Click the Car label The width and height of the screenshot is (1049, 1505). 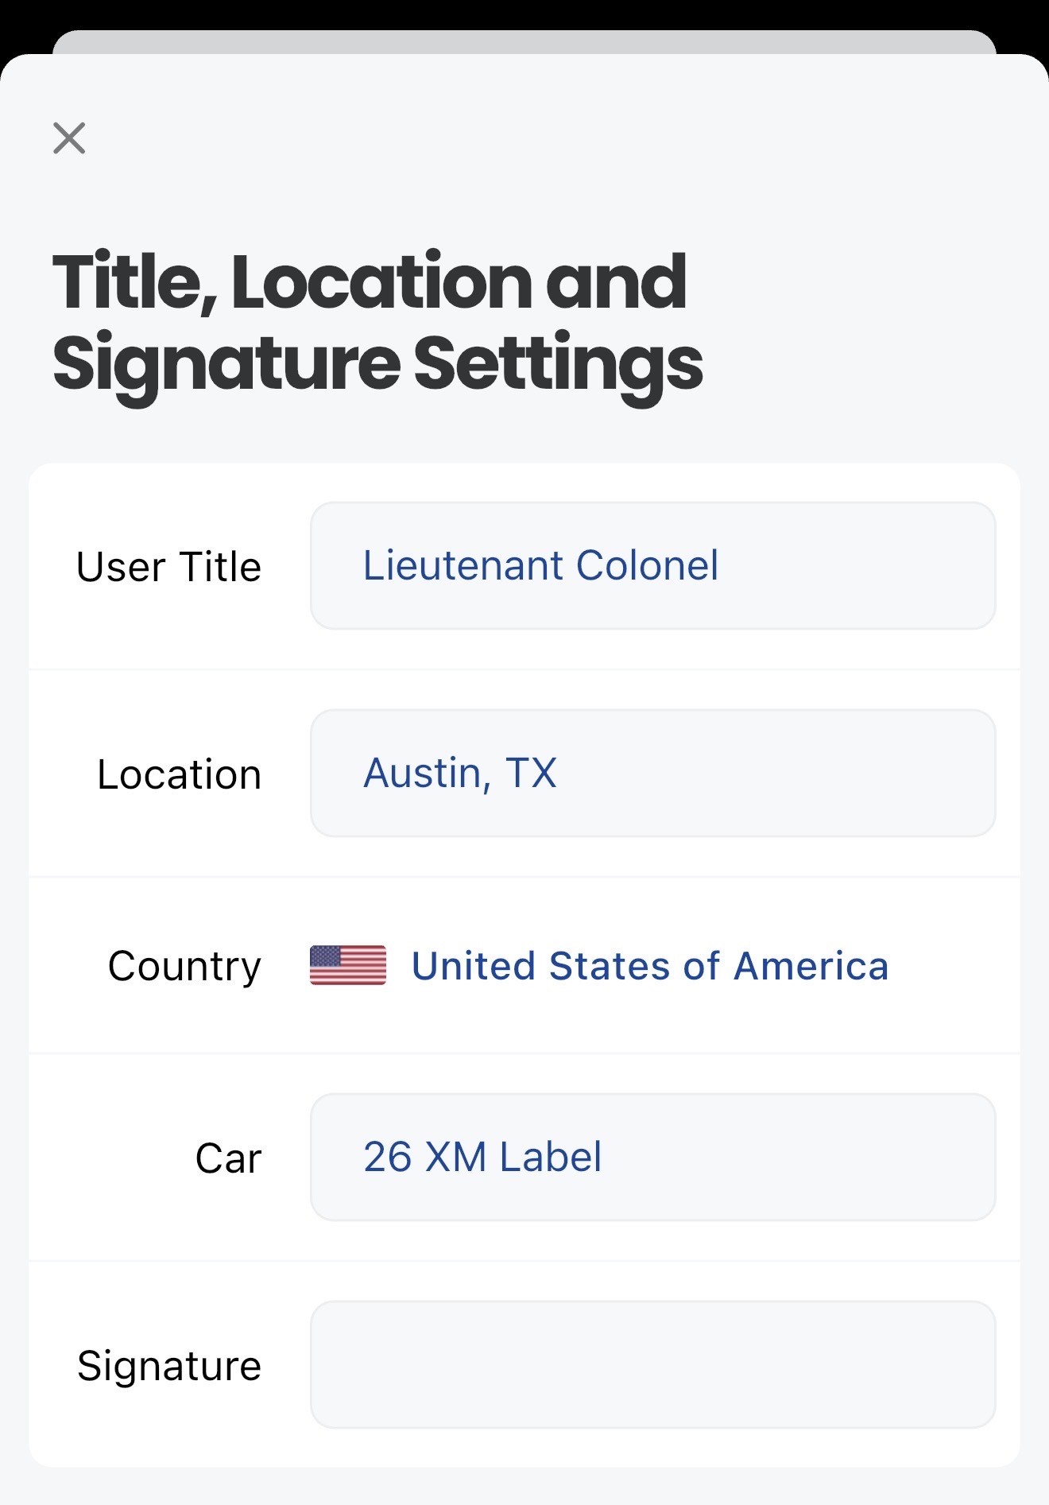(228, 1159)
